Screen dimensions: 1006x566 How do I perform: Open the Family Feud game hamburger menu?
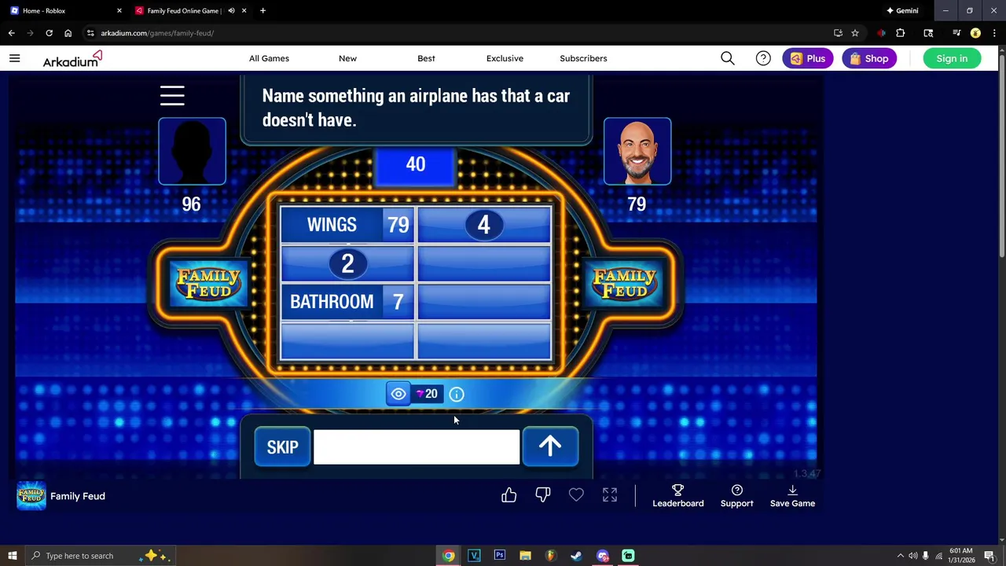(172, 96)
